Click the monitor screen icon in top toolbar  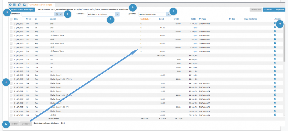click(x=24, y=5)
